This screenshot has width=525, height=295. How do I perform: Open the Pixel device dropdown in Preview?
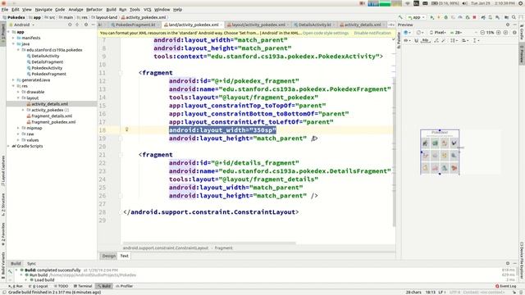click(437, 33)
